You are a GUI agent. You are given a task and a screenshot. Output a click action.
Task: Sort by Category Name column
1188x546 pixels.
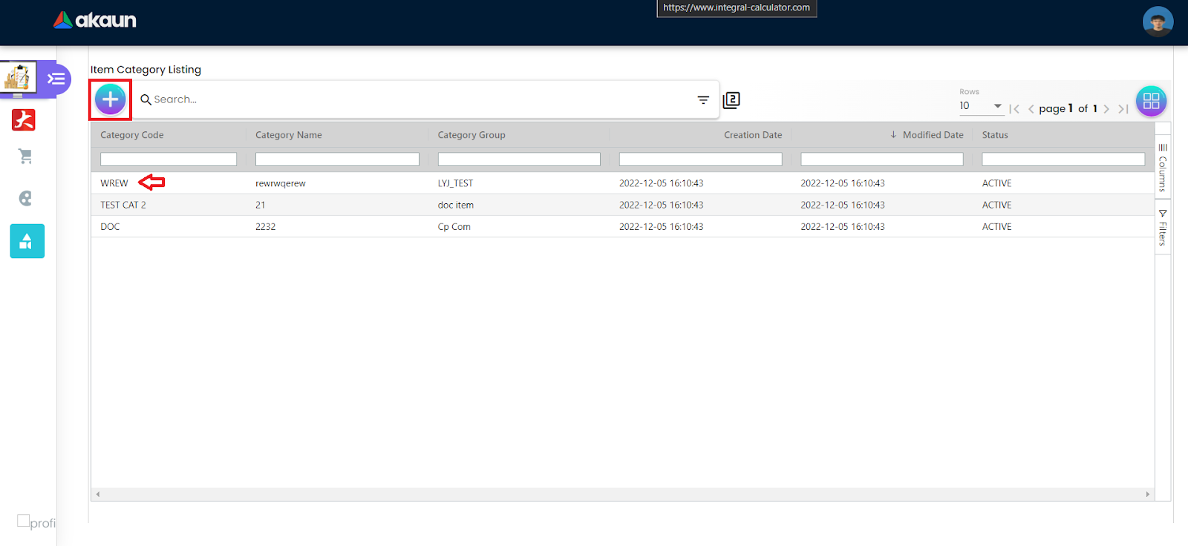[x=289, y=135]
